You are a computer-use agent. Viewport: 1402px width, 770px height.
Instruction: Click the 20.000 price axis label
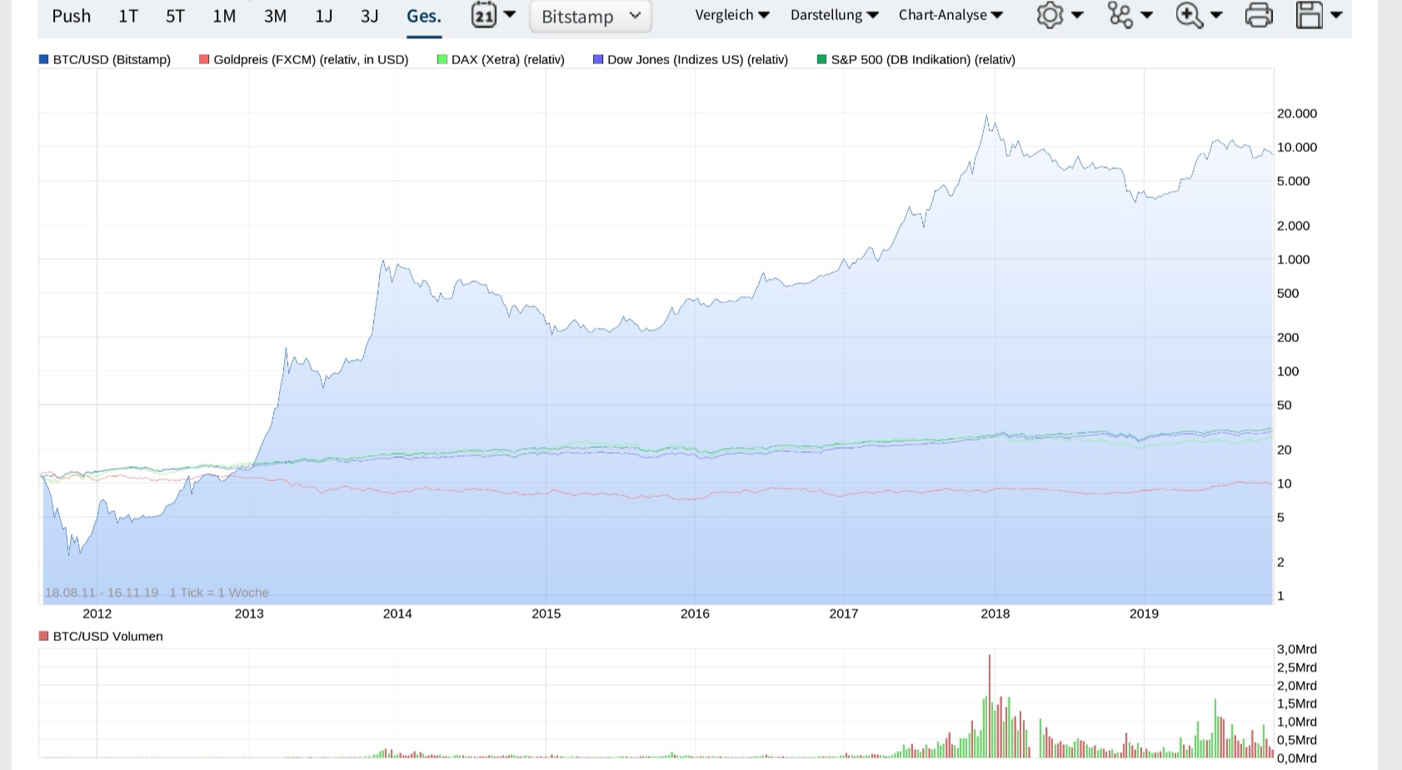click(1297, 113)
